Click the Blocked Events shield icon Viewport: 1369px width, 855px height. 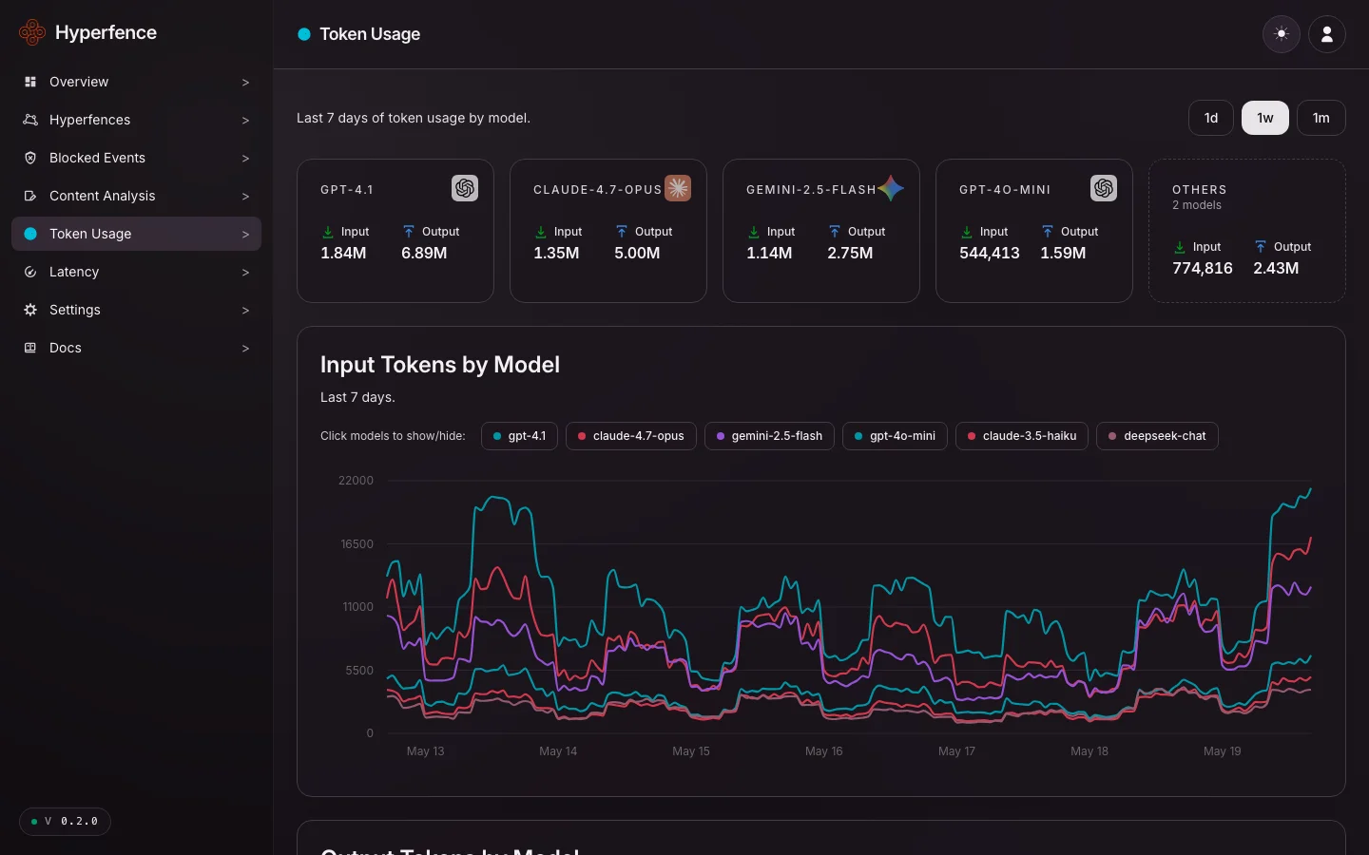tap(30, 158)
